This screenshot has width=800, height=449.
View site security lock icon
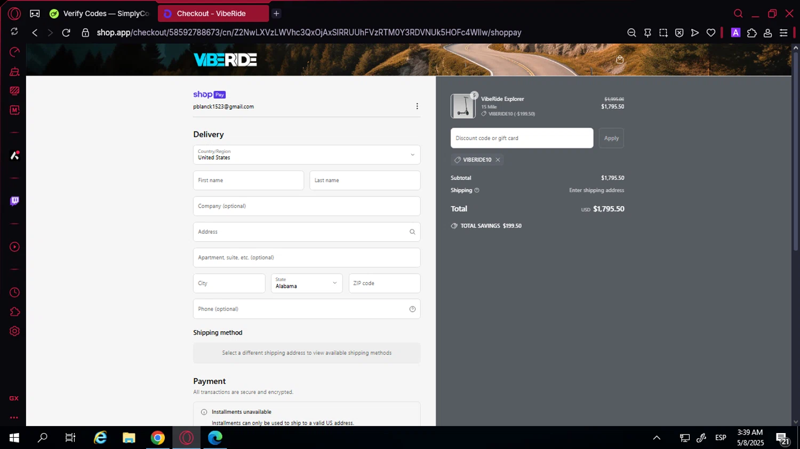pyautogui.click(x=85, y=33)
